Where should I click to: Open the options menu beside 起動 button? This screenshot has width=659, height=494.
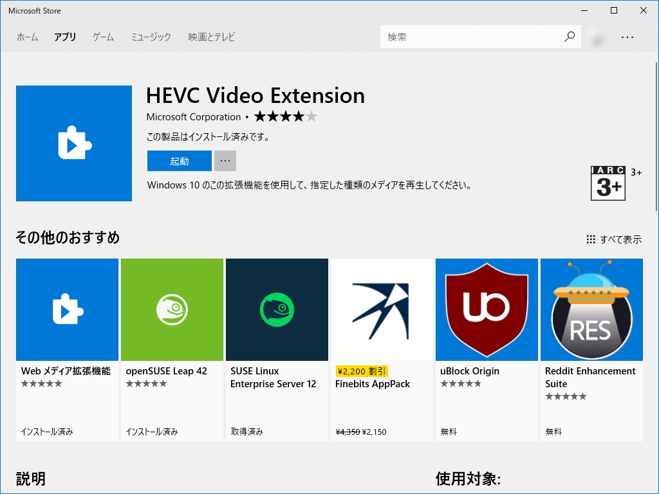pos(224,161)
